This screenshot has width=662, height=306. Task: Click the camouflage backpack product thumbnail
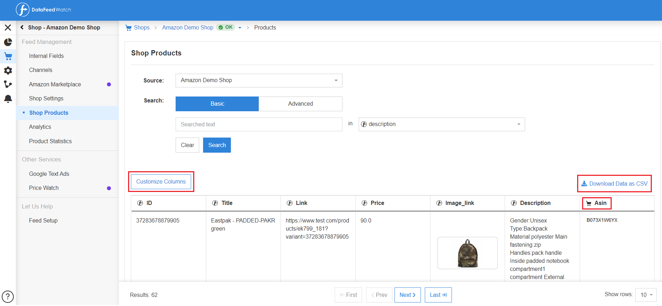467,253
